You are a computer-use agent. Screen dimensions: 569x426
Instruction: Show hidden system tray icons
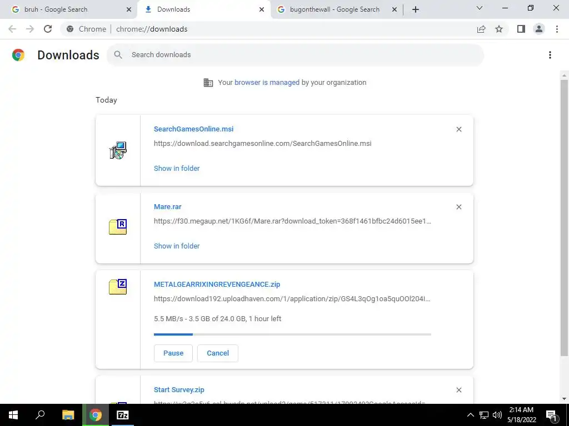tap(470, 415)
